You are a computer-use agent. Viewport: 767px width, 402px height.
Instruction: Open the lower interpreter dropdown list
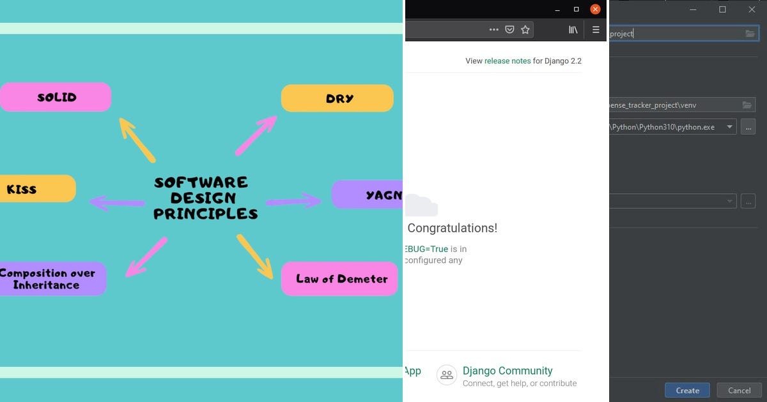point(729,201)
